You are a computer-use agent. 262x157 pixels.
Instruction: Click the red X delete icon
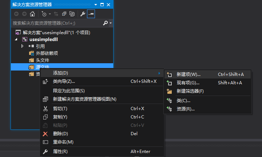click(x=45, y=134)
